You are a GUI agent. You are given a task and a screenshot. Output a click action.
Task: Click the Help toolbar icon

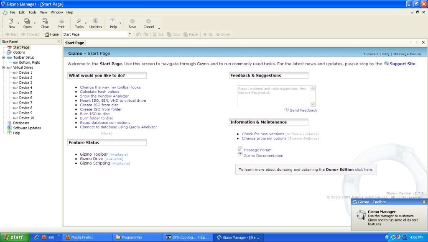(113, 23)
